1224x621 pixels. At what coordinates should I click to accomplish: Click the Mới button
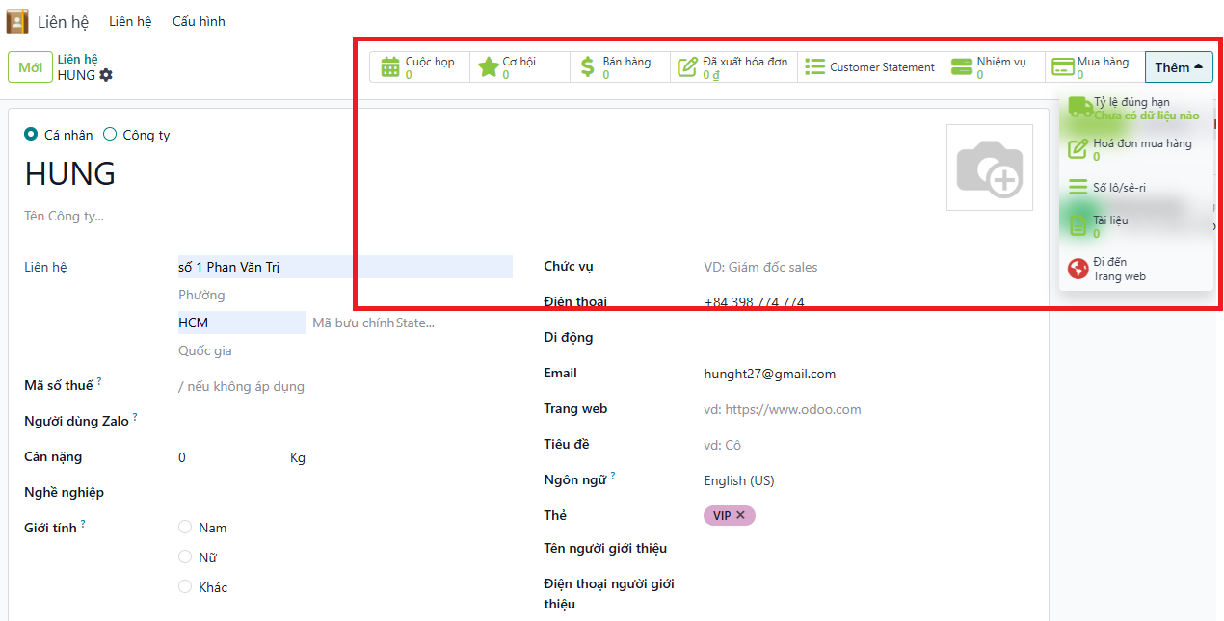tap(30, 67)
